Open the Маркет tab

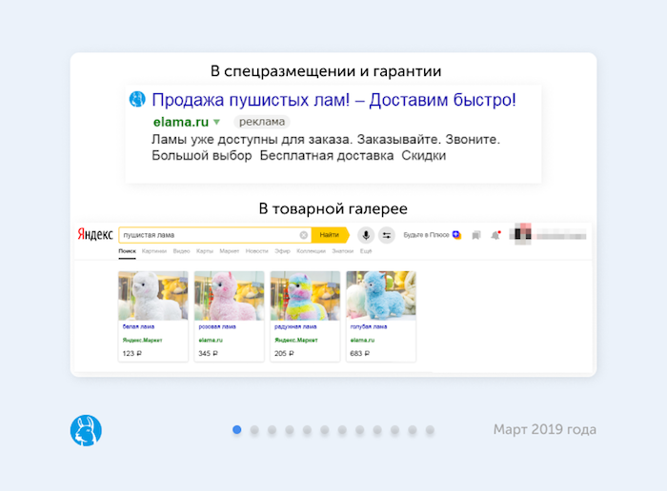coord(230,251)
